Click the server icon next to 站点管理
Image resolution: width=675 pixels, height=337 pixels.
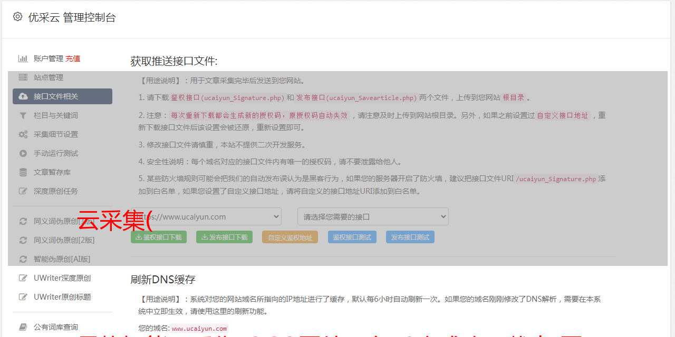(23, 77)
